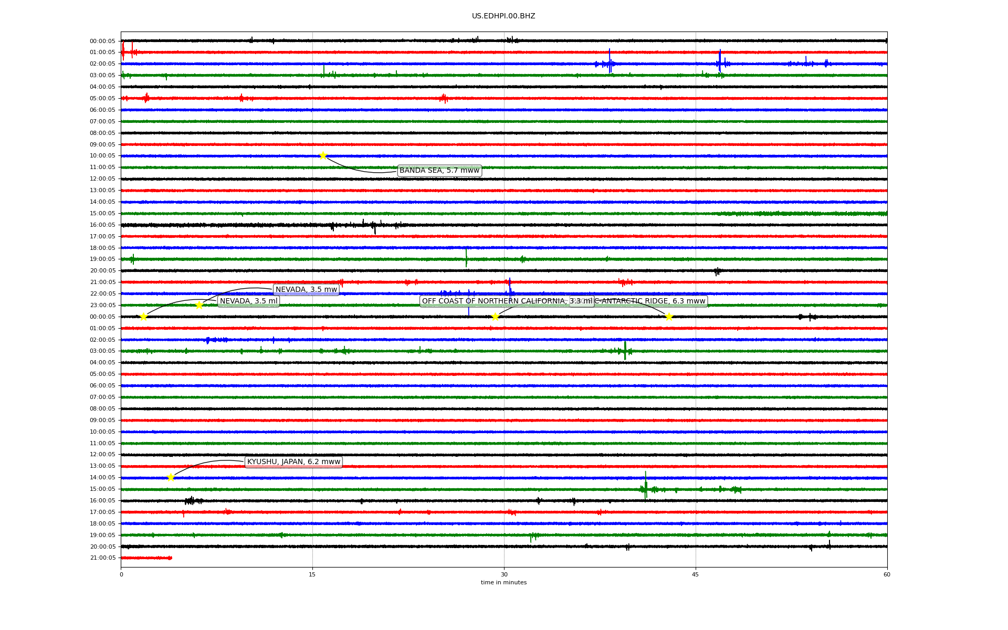
Task: Click the KYUSHU, JAPAN, 6.2 mww label
Action: coord(293,462)
